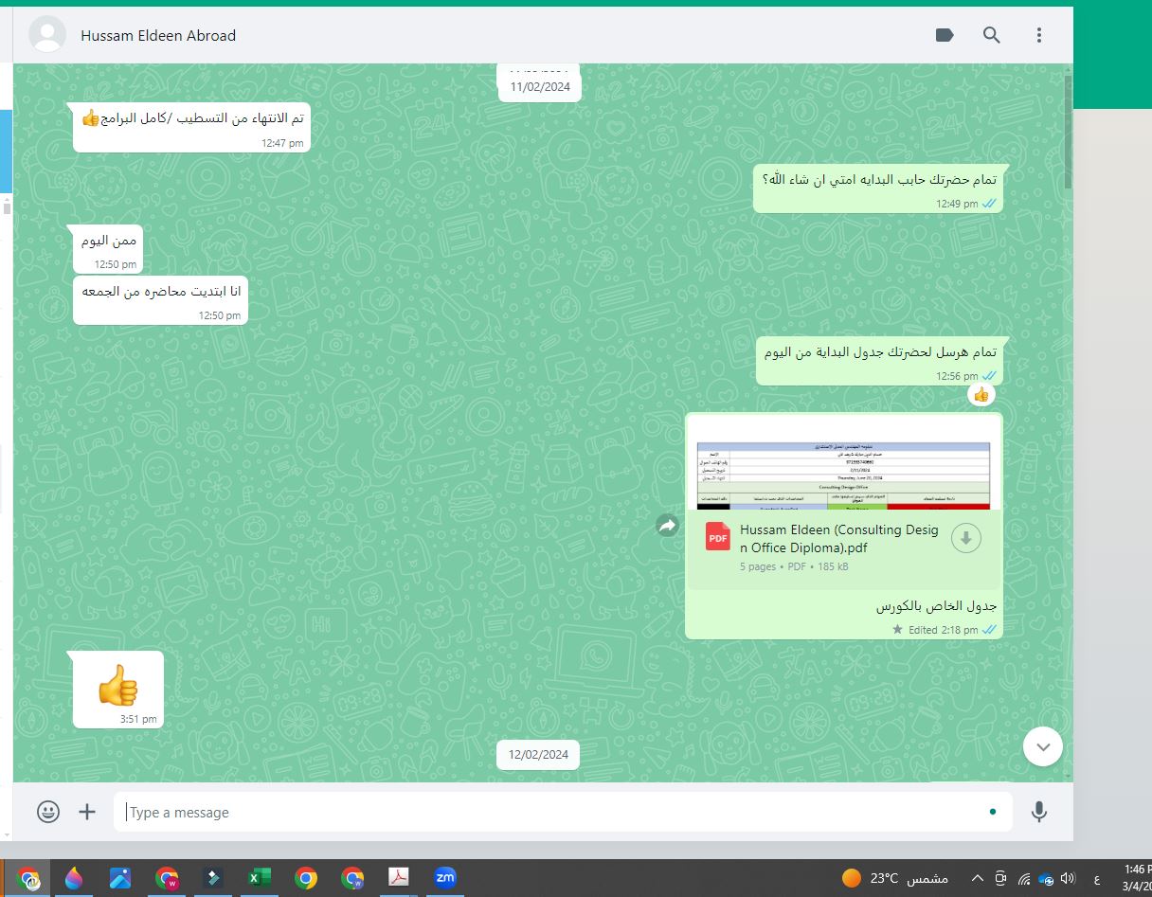The width and height of the screenshot is (1152, 897).
Task: Click the red PDF file icon
Action: point(718,537)
